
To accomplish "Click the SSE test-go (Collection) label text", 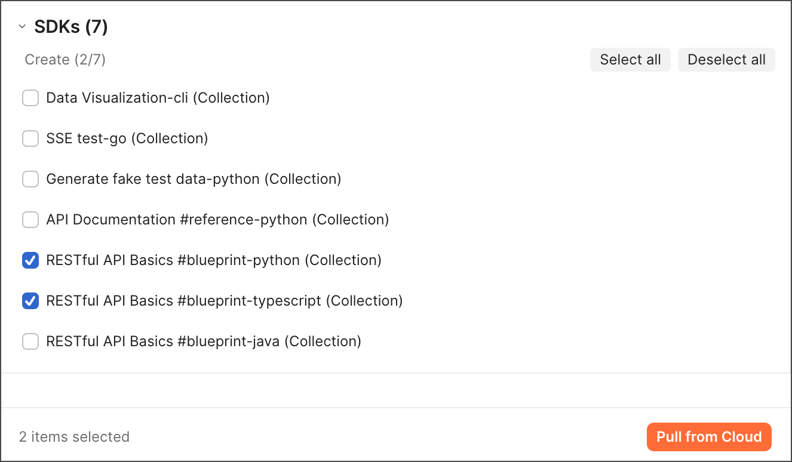I will (x=127, y=138).
